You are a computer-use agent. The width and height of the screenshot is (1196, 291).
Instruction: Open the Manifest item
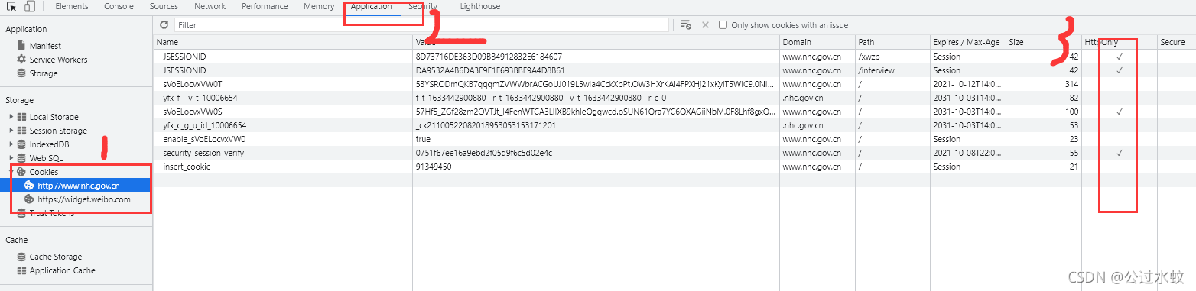tap(45, 46)
